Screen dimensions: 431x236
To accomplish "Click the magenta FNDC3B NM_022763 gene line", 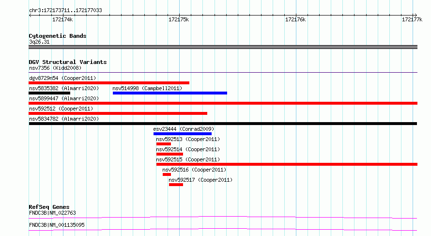I will [x=223, y=217].
